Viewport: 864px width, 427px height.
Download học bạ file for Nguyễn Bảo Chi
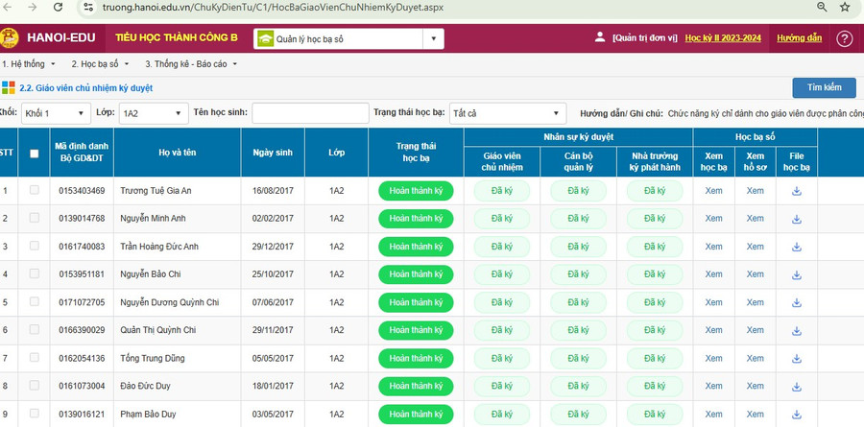(x=796, y=274)
